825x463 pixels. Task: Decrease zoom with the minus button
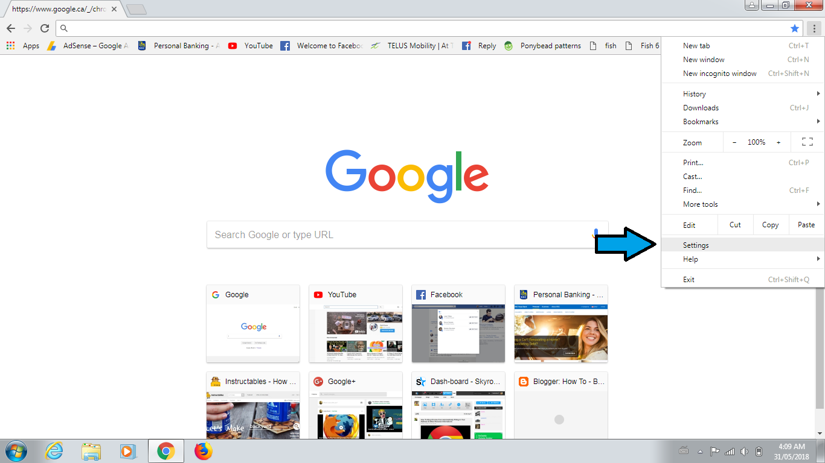[x=734, y=142]
